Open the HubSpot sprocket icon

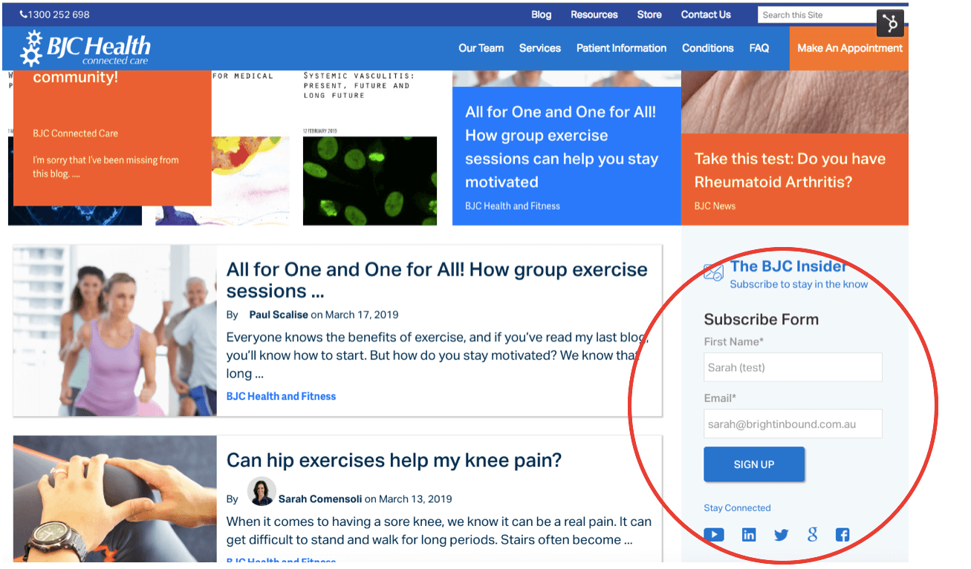point(890,23)
